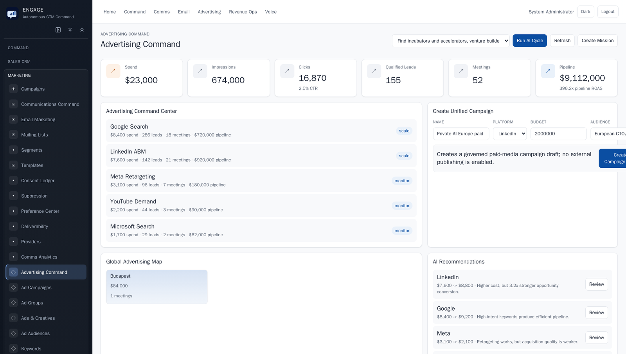The height and width of the screenshot is (354, 626).
Task: Open the Comms top menu
Action: click(162, 12)
